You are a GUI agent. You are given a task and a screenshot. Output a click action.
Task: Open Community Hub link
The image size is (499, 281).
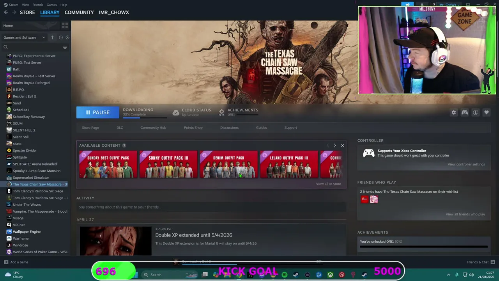[x=153, y=128]
